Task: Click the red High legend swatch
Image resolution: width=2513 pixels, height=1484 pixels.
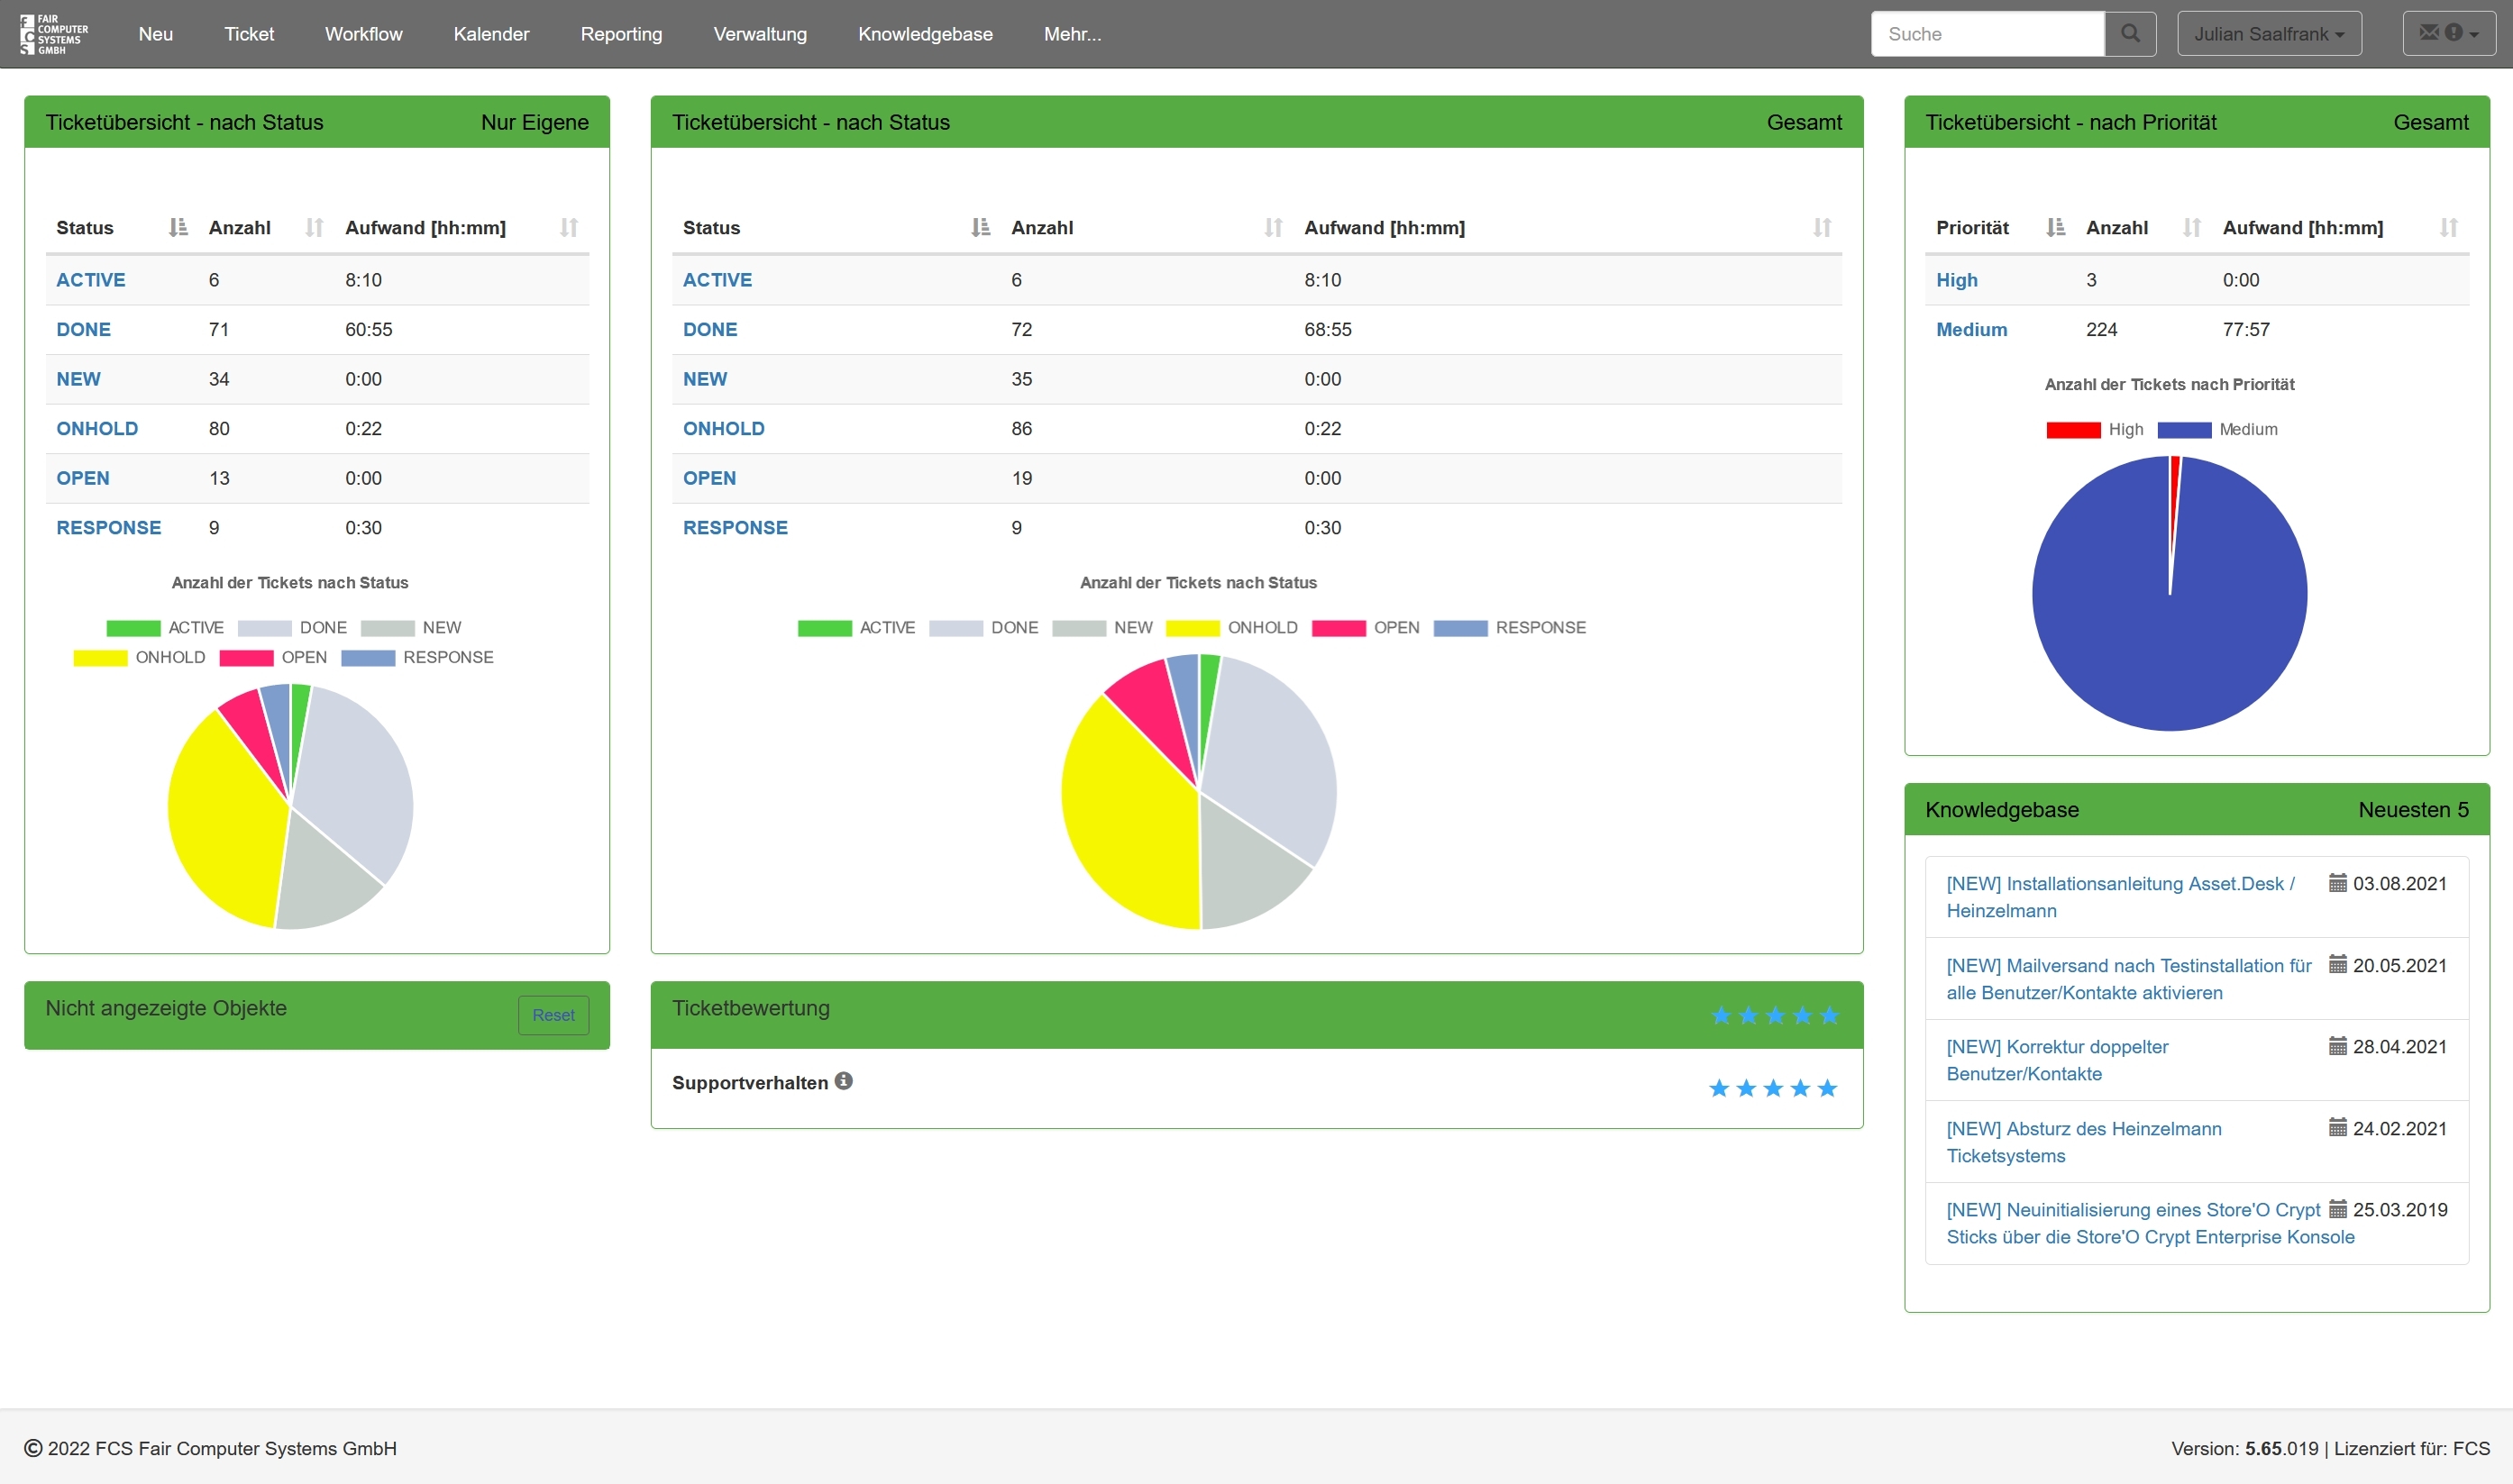Action: [2073, 430]
